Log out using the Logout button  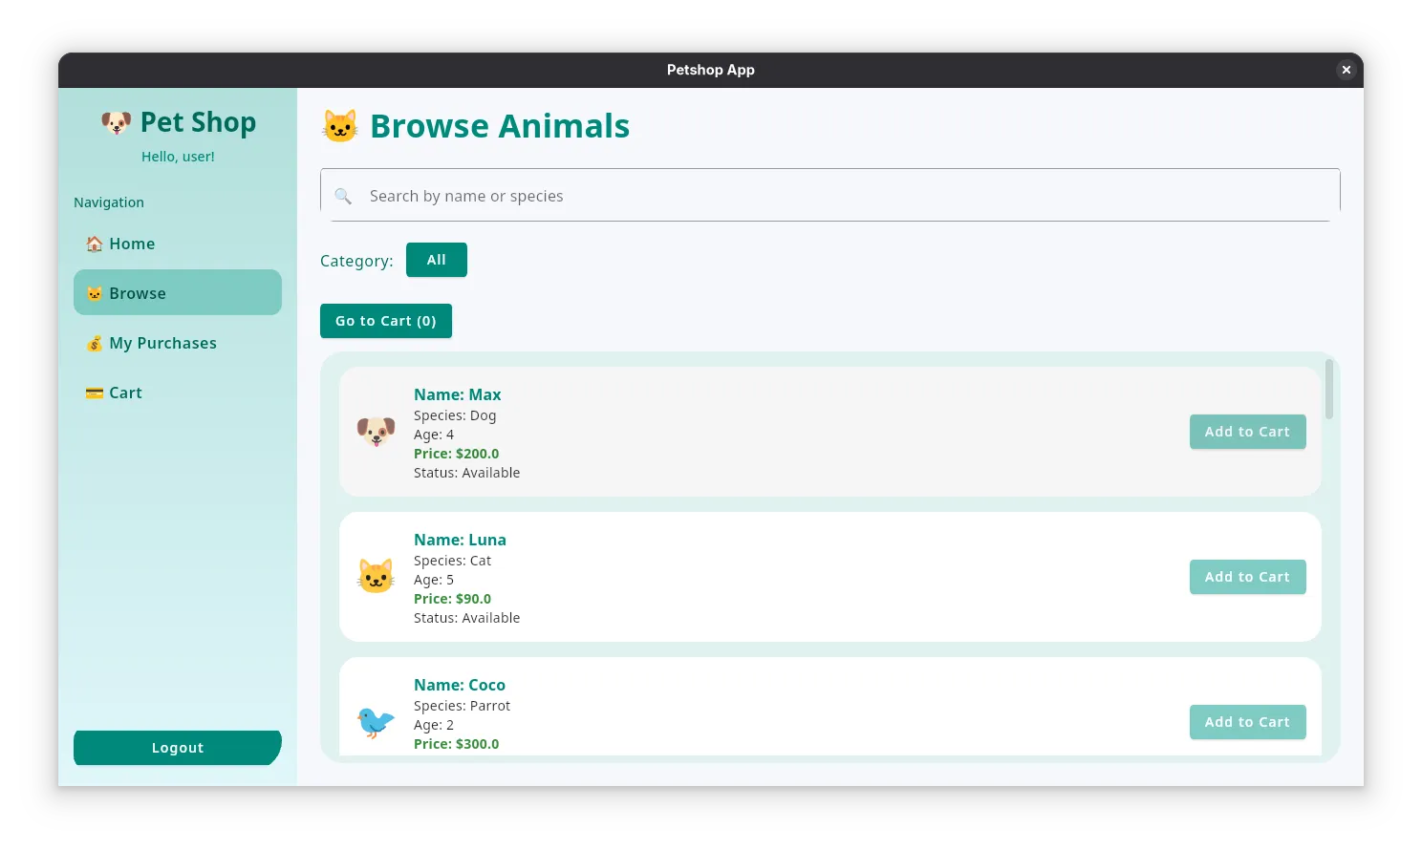click(178, 748)
